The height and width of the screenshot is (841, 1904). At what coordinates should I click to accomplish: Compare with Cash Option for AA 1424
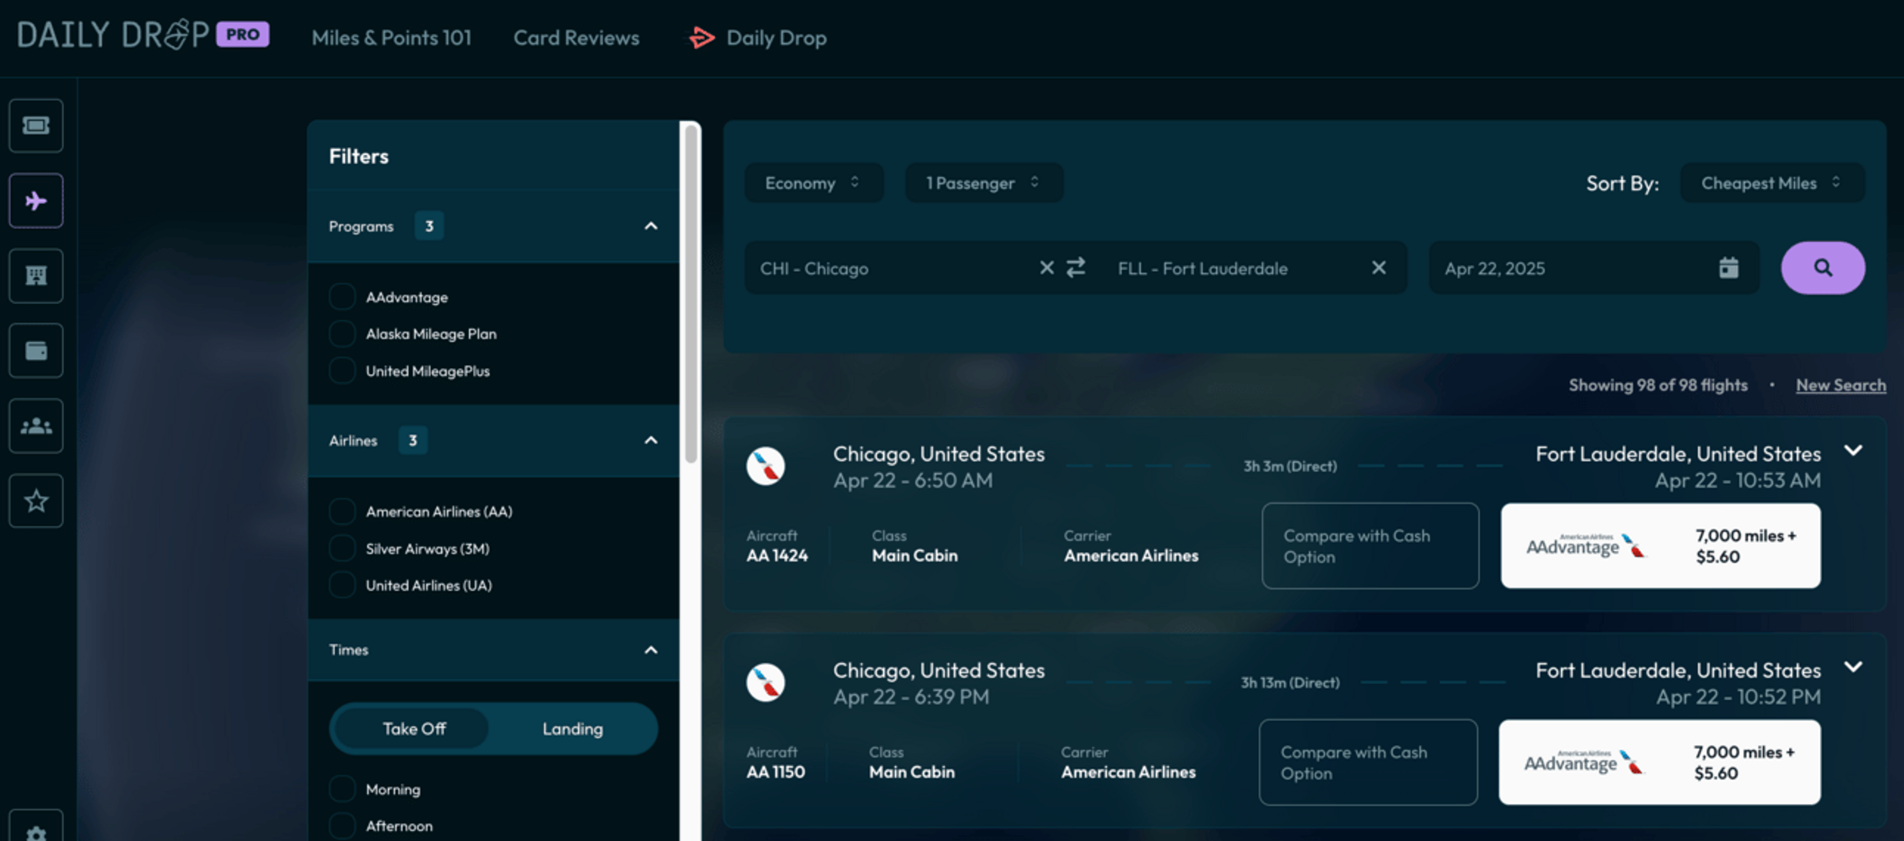pyautogui.click(x=1369, y=546)
